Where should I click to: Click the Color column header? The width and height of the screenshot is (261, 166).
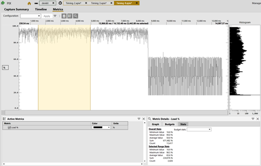[101, 123]
